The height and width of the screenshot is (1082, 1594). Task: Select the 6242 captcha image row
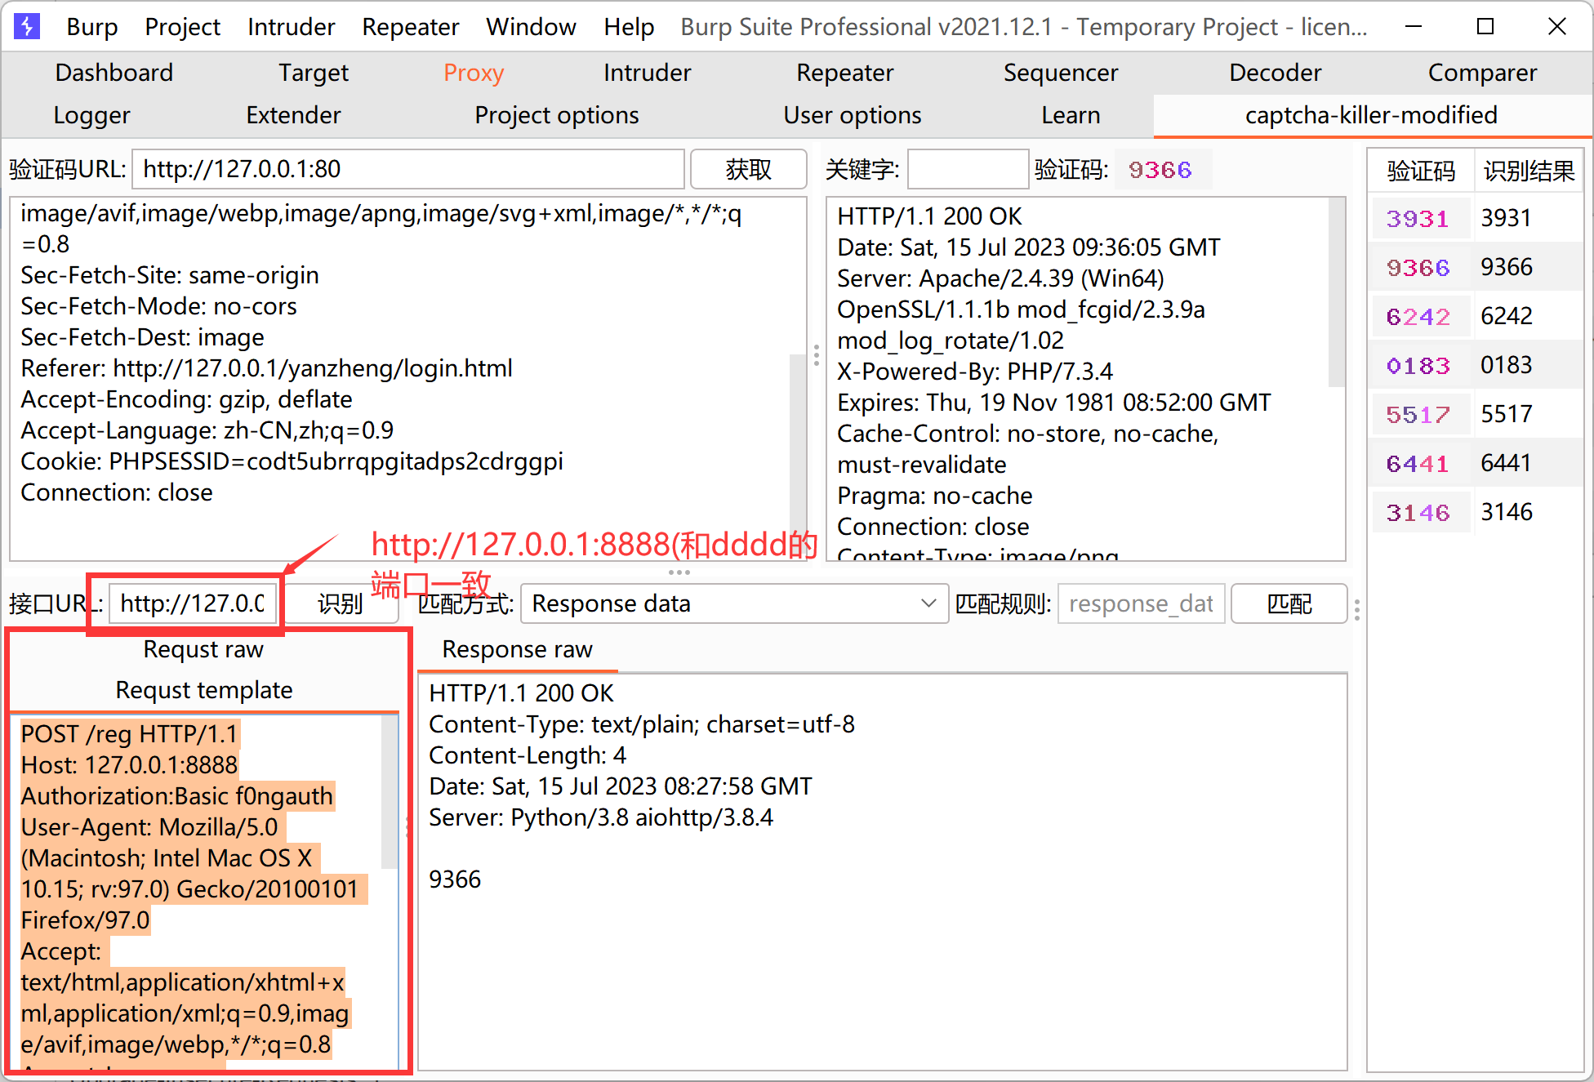pos(1418,317)
